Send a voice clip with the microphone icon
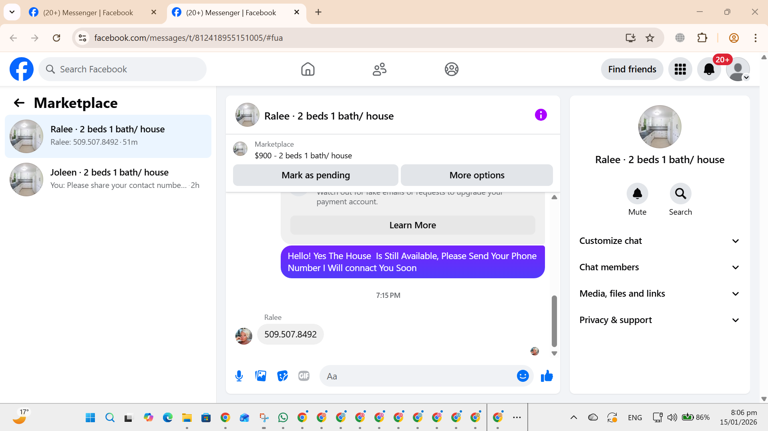The height and width of the screenshot is (431, 768). tap(239, 376)
